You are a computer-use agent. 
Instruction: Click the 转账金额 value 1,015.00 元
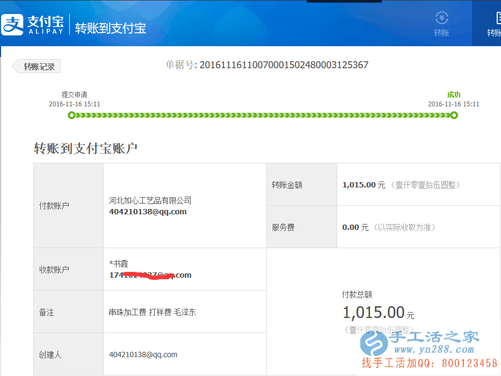(x=364, y=185)
